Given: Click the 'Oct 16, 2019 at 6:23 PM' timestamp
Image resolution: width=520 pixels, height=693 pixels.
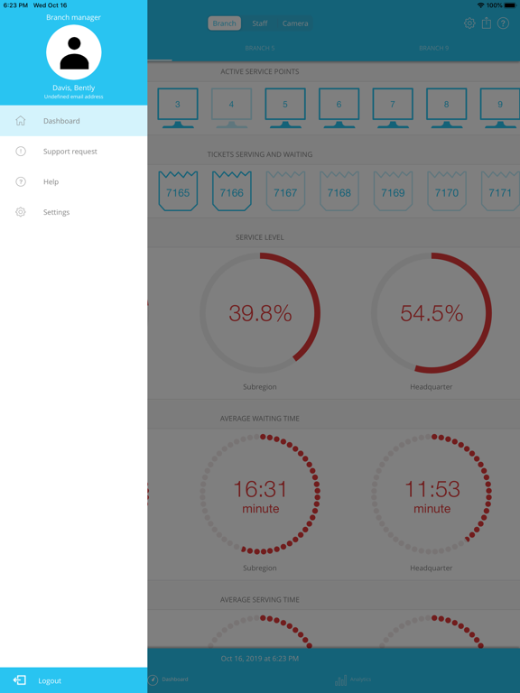Looking at the screenshot, I should coord(260,659).
